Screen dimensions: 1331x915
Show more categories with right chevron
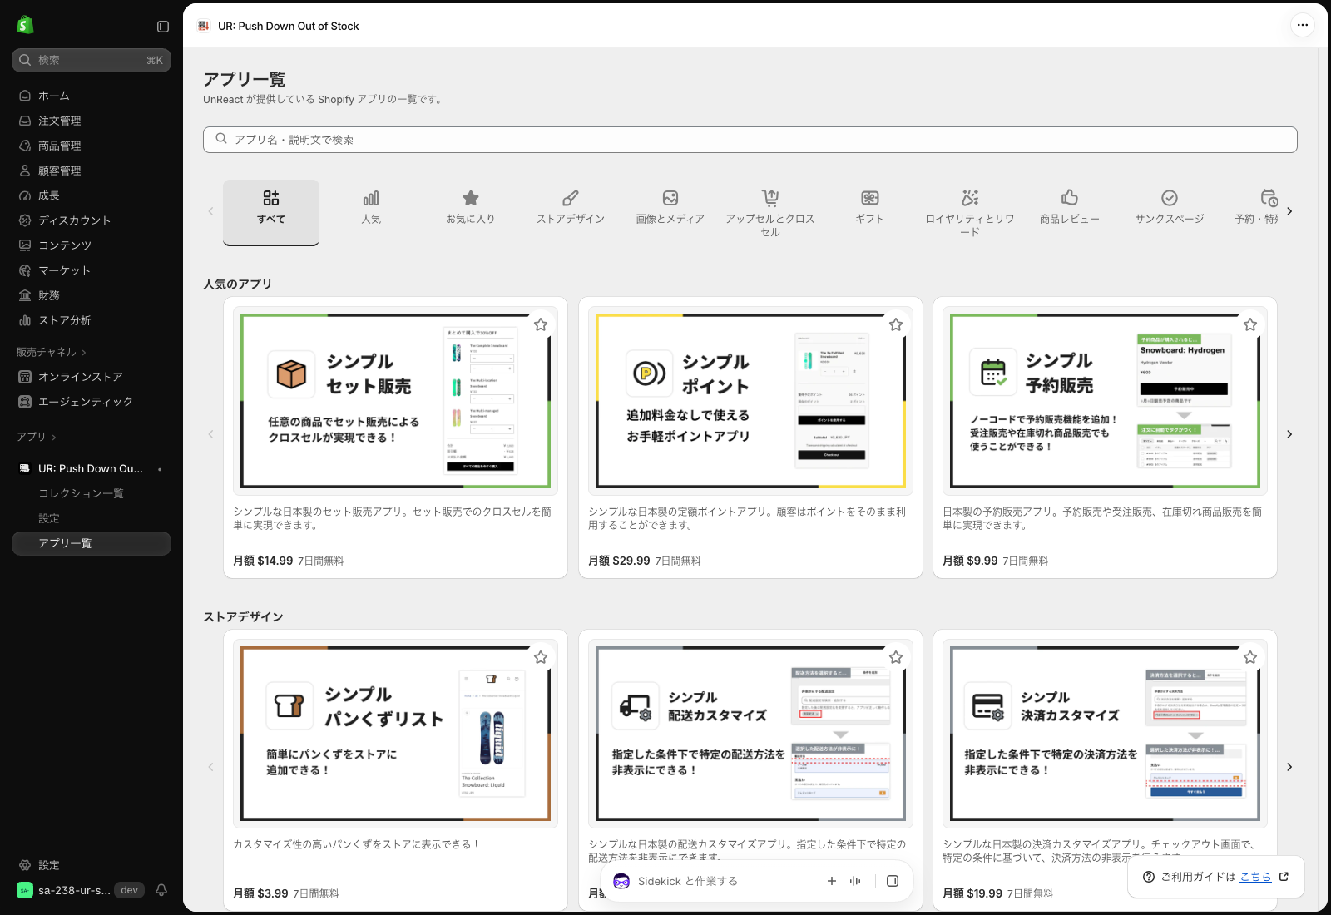point(1289,211)
